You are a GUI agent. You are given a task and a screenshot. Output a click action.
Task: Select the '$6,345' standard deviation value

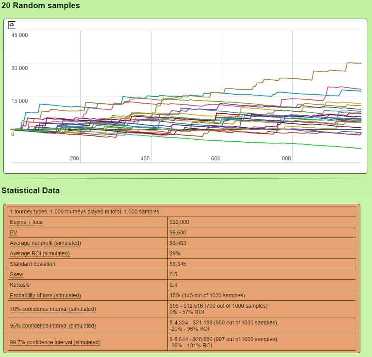(x=178, y=264)
